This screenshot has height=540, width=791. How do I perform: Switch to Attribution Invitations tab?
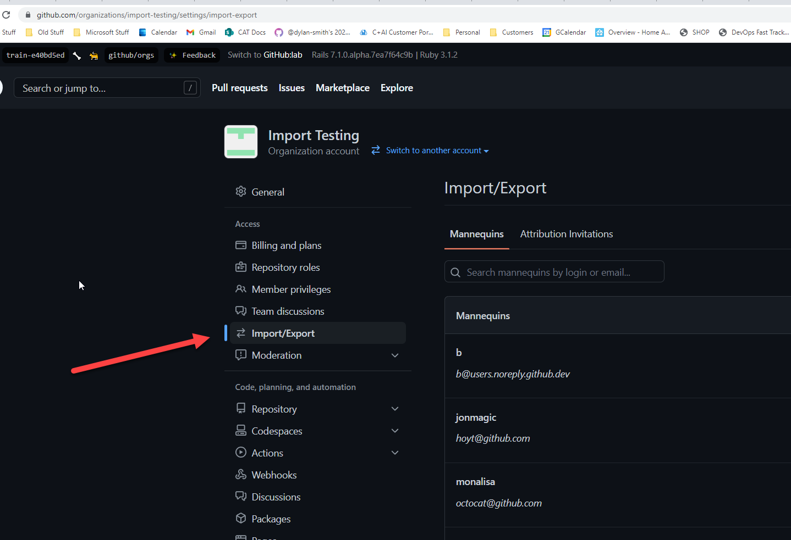pyautogui.click(x=567, y=234)
